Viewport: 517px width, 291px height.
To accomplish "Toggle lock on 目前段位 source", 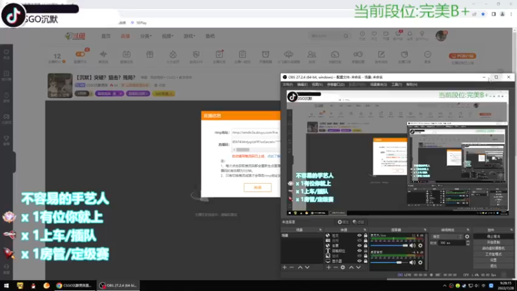I will pos(365,251).
